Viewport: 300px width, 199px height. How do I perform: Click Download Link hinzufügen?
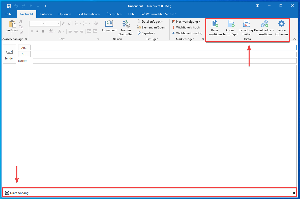[x=264, y=27]
